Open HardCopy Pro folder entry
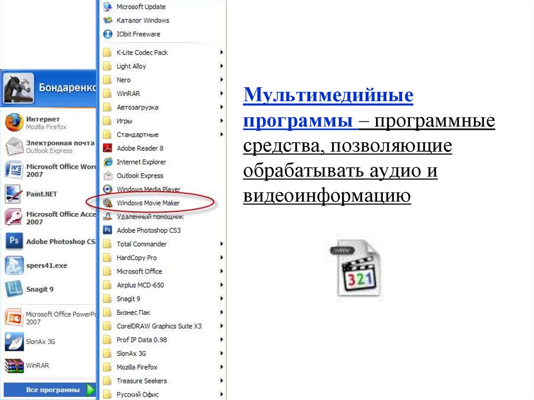 [x=163, y=258]
